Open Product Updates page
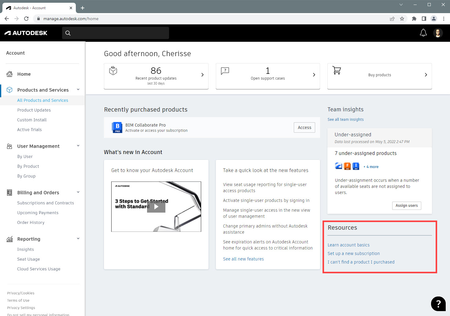 34,110
